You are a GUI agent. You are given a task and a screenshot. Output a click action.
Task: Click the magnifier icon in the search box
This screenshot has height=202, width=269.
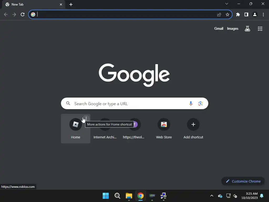click(68, 103)
